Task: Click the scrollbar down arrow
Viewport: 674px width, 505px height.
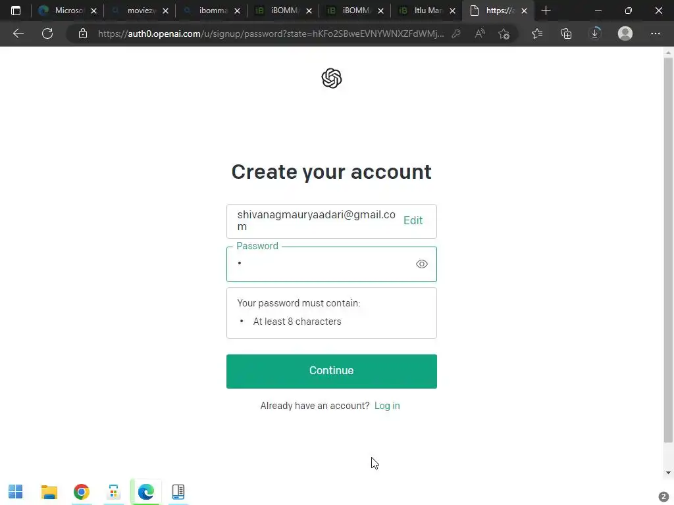Action: (668, 473)
